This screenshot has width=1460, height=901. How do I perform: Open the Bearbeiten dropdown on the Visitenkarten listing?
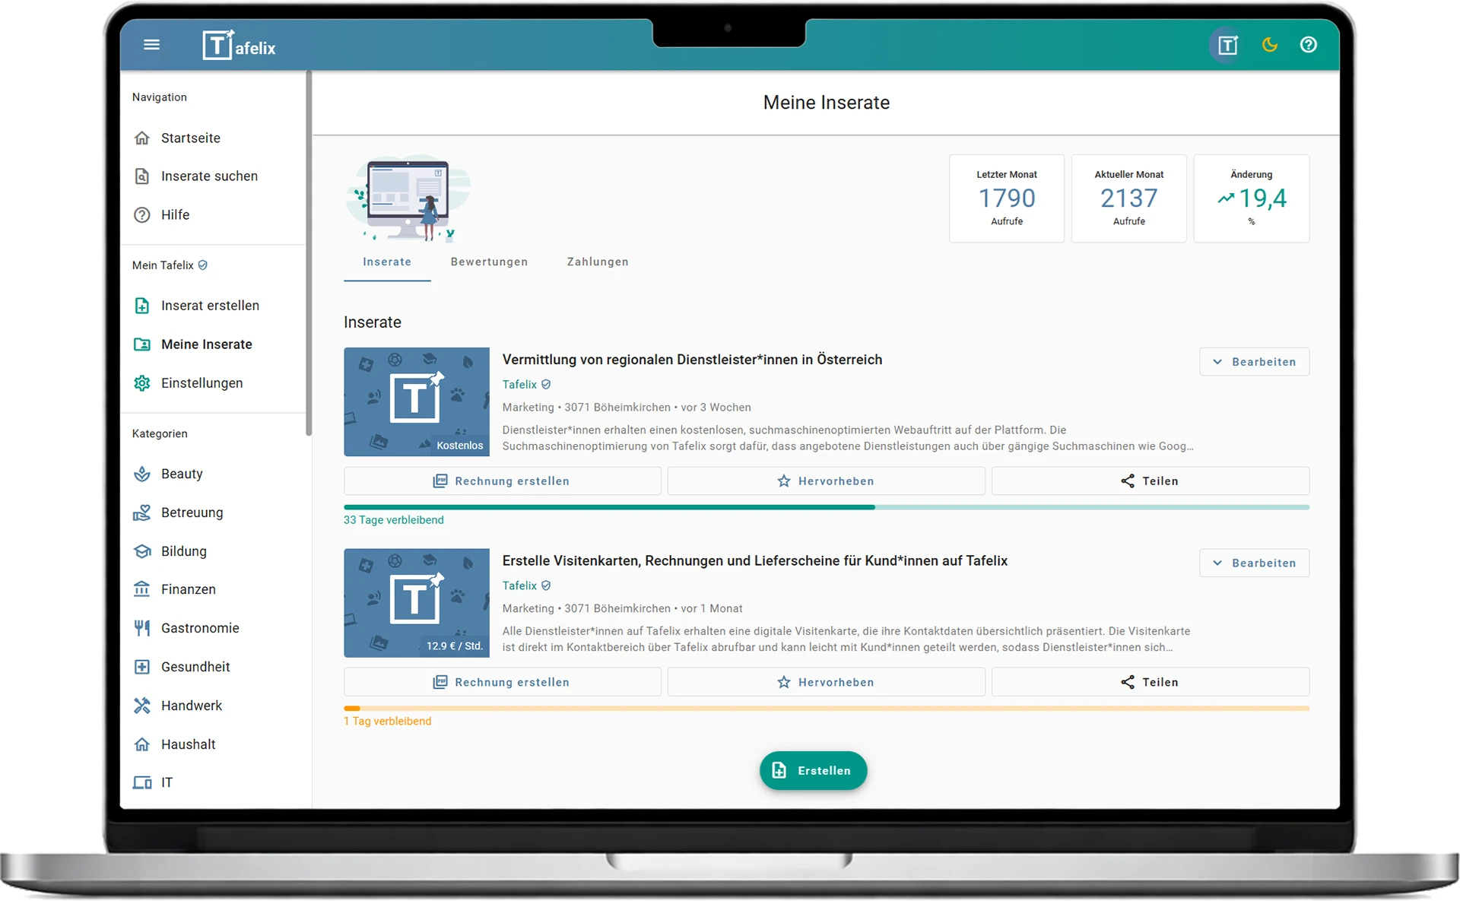tap(1255, 563)
